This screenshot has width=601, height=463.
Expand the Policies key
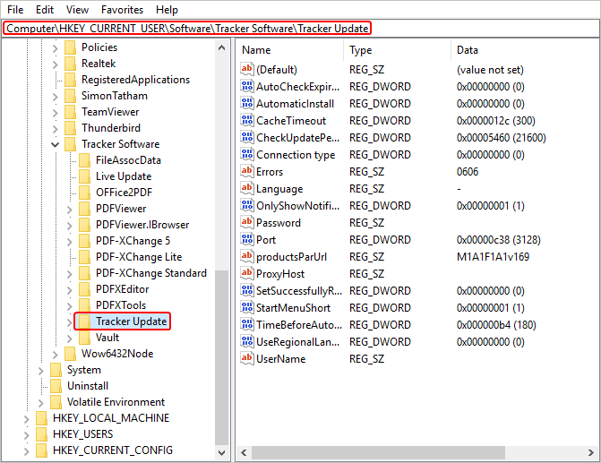pyautogui.click(x=56, y=48)
